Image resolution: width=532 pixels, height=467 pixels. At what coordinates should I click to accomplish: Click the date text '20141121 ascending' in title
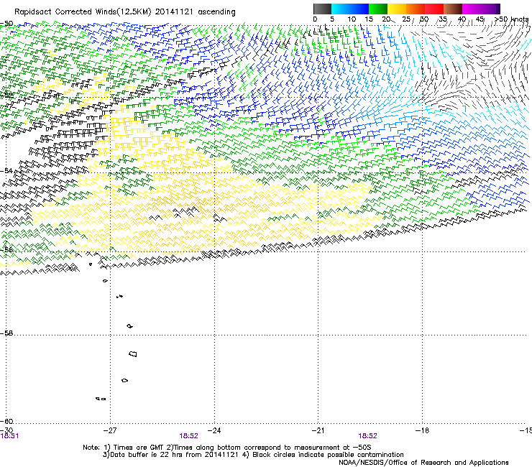(x=195, y=11)
